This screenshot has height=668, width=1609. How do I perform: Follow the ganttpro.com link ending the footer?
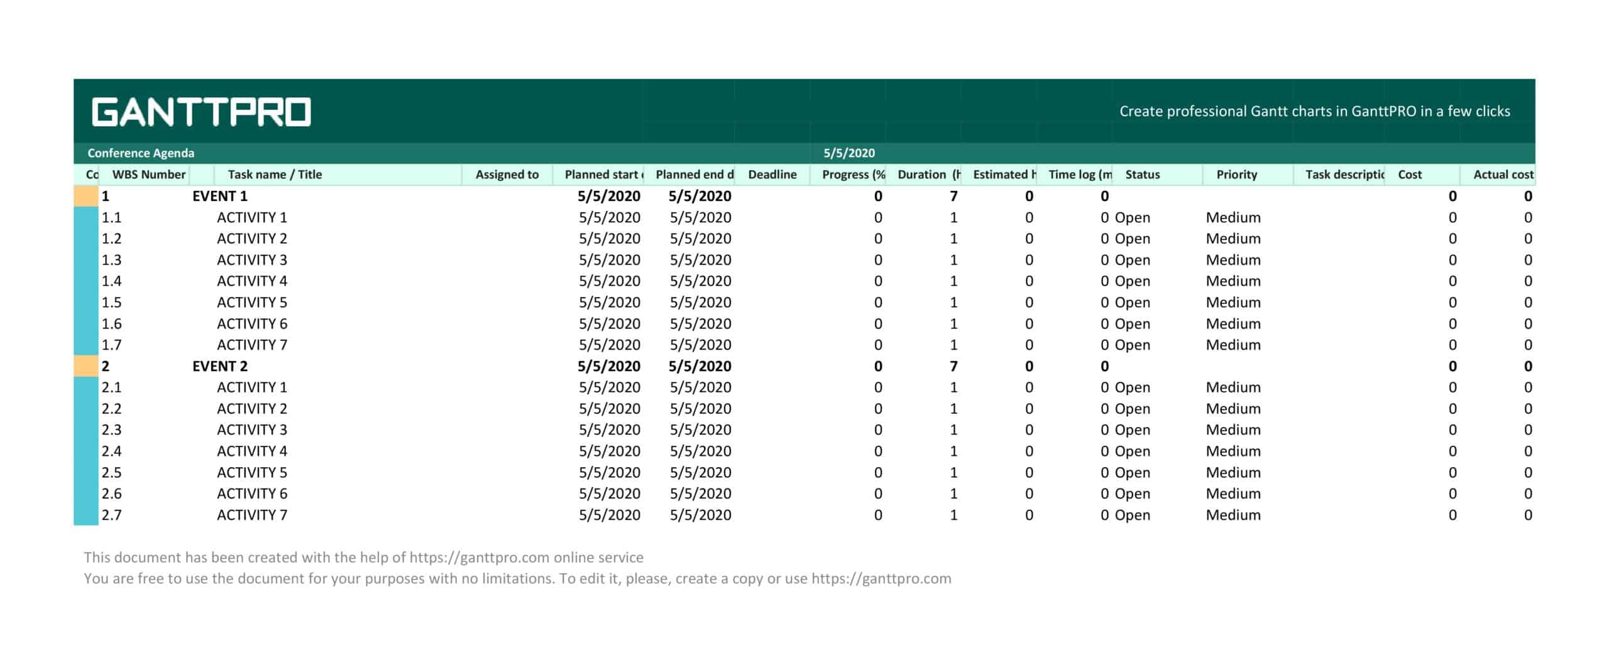[x=881, y=579]
